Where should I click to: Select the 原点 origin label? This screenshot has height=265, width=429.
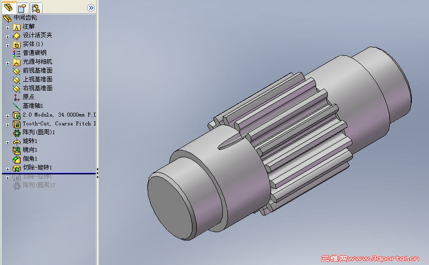[29, 97]
